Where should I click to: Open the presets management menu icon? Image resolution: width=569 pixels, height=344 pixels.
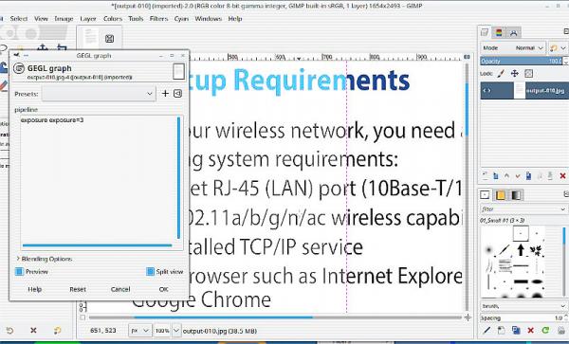177,94
